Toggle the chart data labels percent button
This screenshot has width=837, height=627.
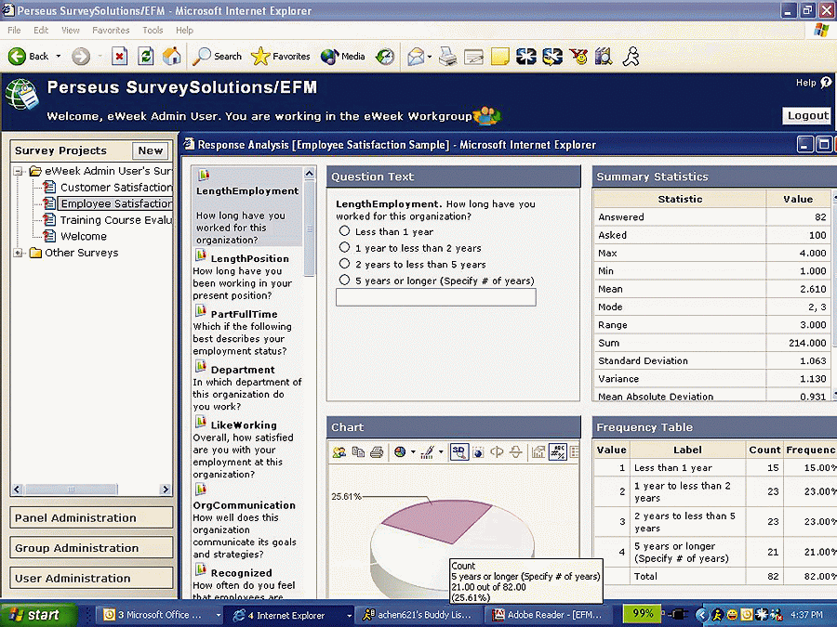pyautogui.click(x=558, y=452)
